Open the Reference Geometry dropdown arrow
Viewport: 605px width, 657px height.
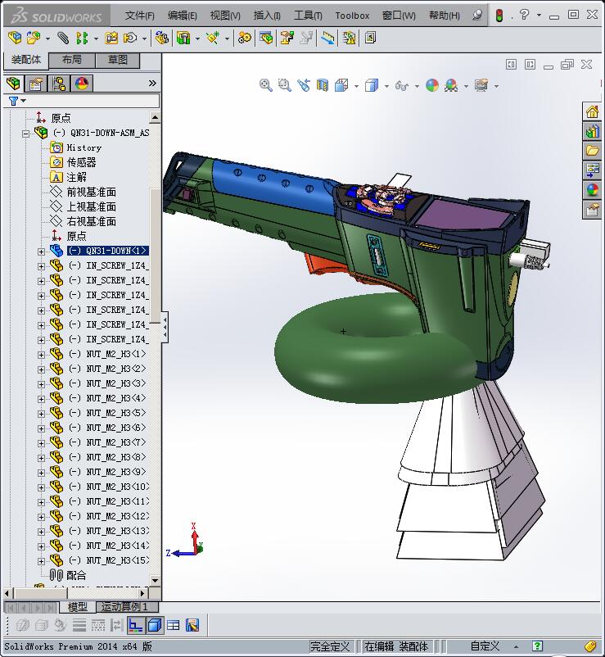click(x=227, y=39)
